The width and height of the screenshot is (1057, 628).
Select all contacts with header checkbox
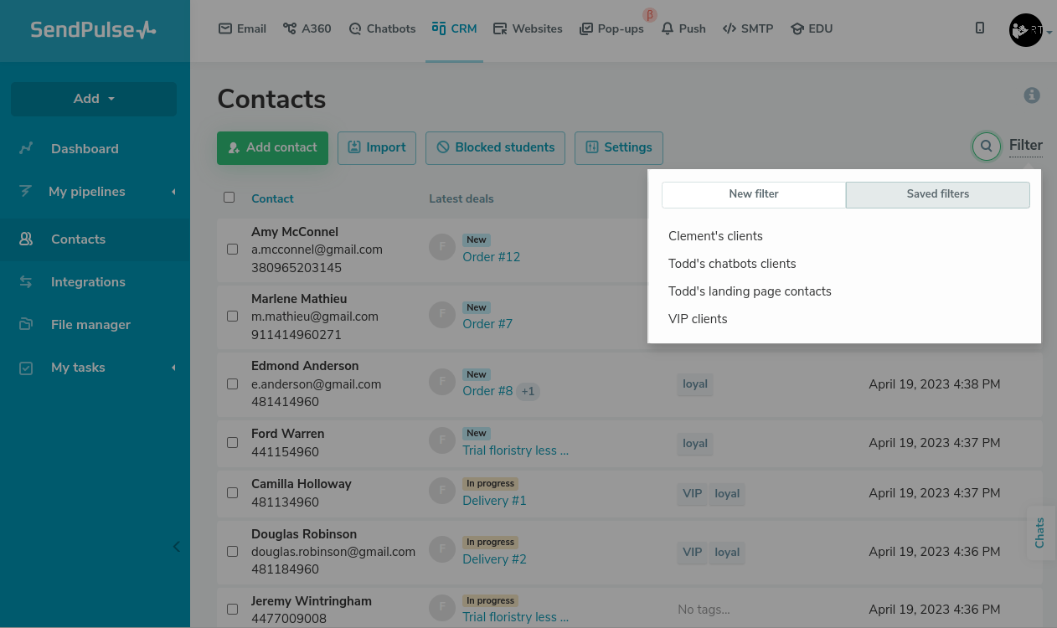click(x=229, y=198)
